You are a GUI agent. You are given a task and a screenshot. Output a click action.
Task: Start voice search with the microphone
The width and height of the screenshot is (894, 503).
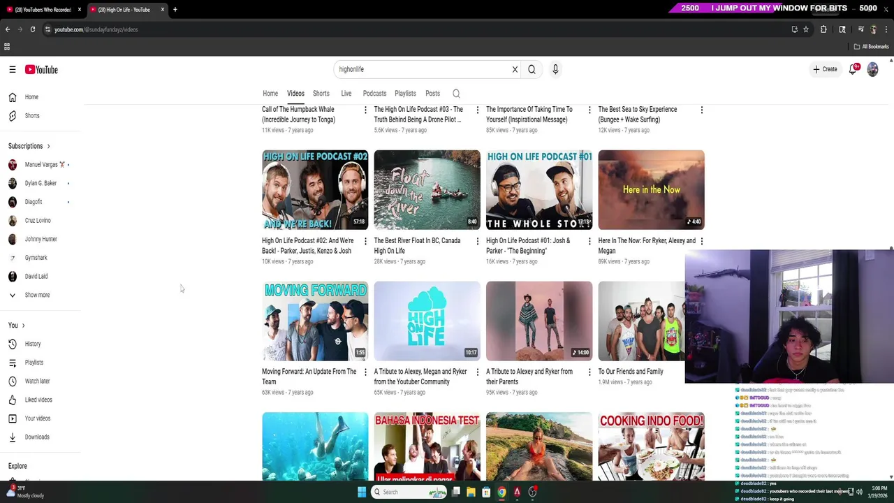point(555,69)
